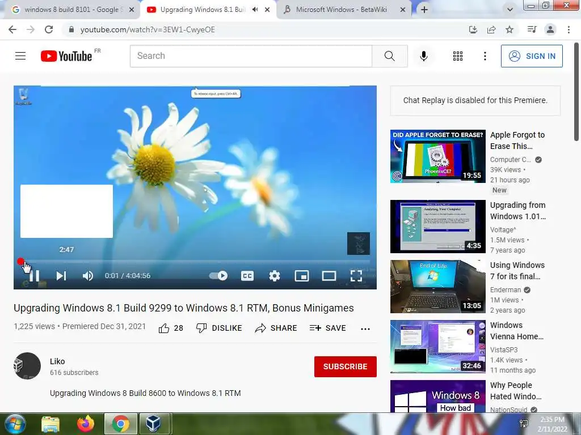Click the DISLIKE button
Screen dimensions: 581x435
click(219, 328)
